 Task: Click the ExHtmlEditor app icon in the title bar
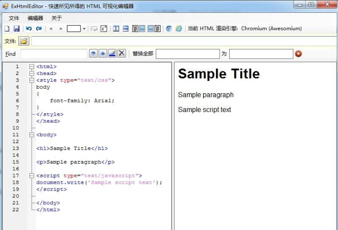[5, 6]
